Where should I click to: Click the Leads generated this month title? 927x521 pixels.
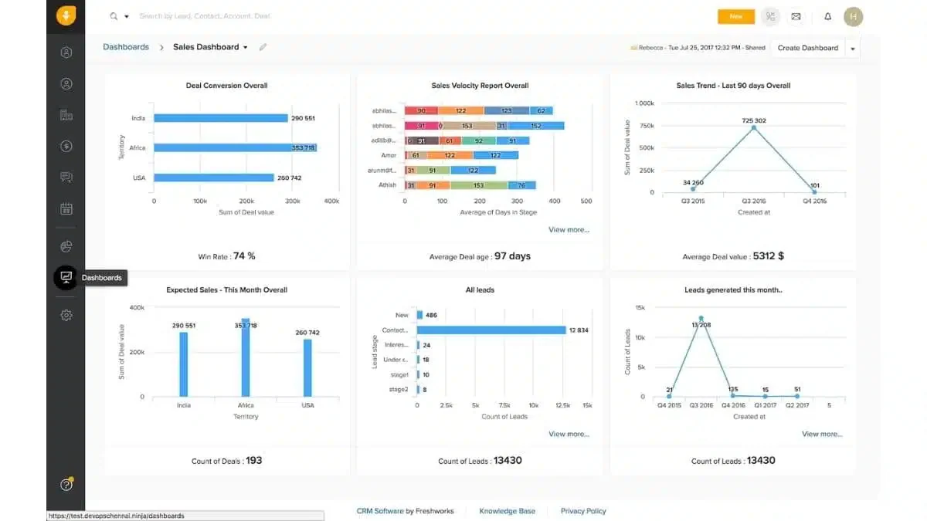733,290
